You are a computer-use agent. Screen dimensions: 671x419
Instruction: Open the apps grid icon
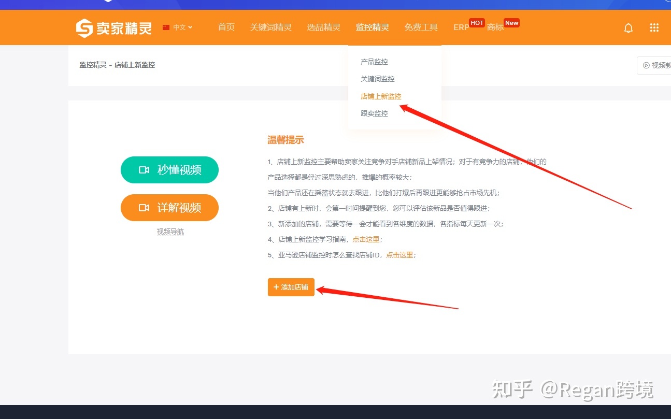[654, 28]
